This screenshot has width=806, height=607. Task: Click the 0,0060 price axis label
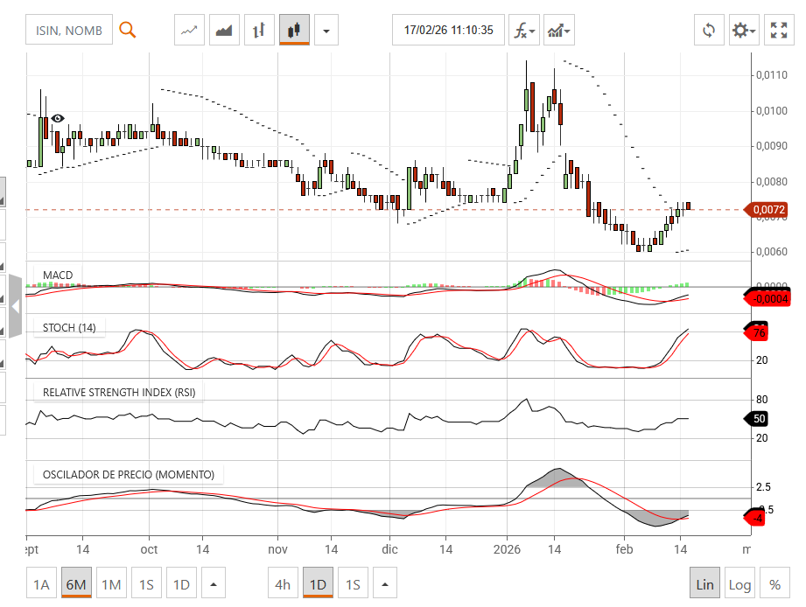point(772,252)
